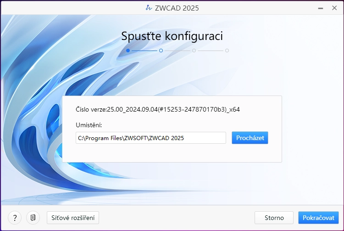
Task: Click the second step indicator circle
Action: (x=161, y=51)
